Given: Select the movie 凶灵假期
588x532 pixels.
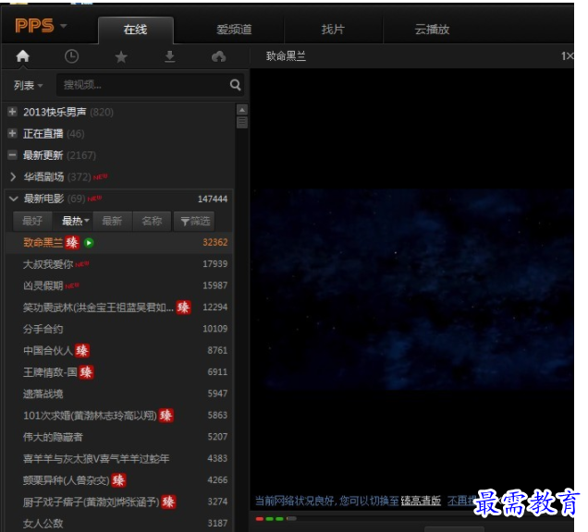Looking at the screenshot, I should point(43,285).
